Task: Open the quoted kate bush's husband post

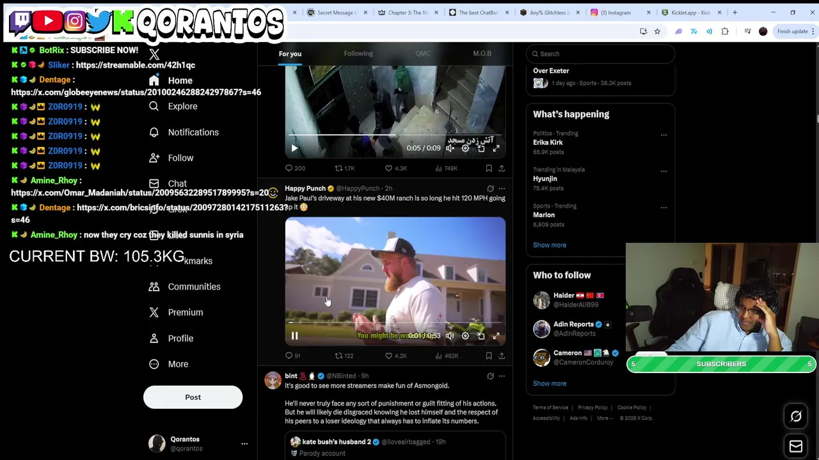Action: pos(395,446)
